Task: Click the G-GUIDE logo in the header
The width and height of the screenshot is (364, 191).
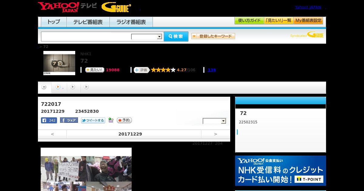Action: [x=116, y=7]
